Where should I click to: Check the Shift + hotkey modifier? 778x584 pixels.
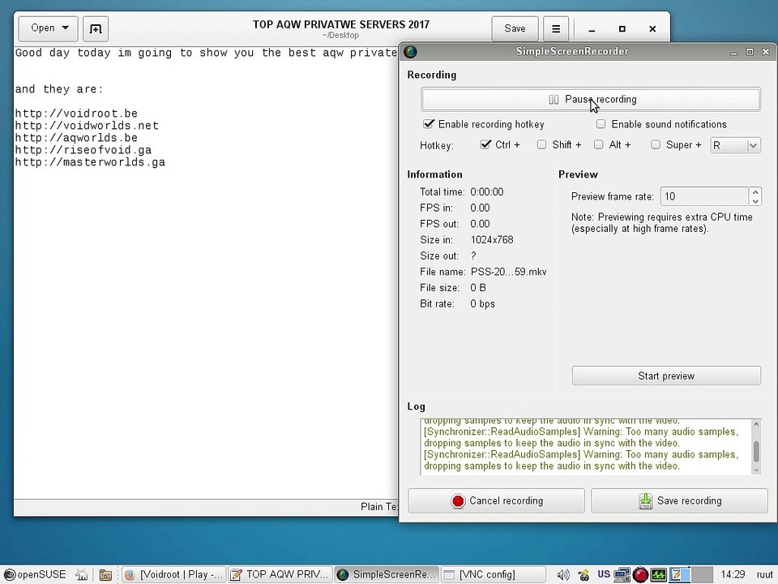tap(542, 144)
